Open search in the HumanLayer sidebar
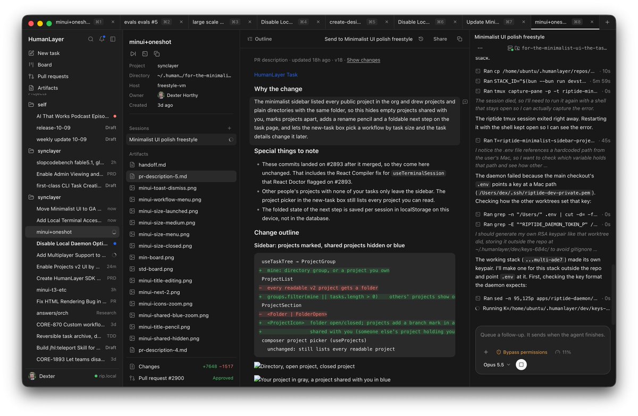This screenshot has height=416, width=638. tap(90, 39)
